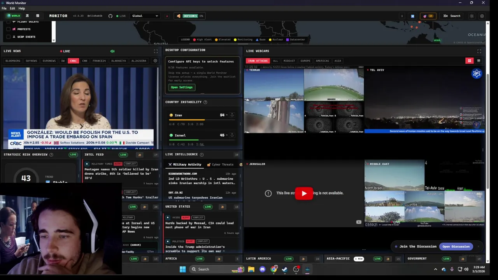Open Kurds backed by Mossad headline
Image resolution: width=498 pixels, height=280 pixels.
coord(200,225)
